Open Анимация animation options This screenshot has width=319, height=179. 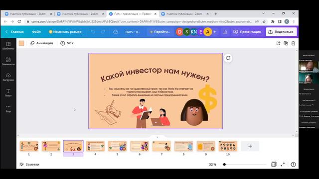click(42, 43)
